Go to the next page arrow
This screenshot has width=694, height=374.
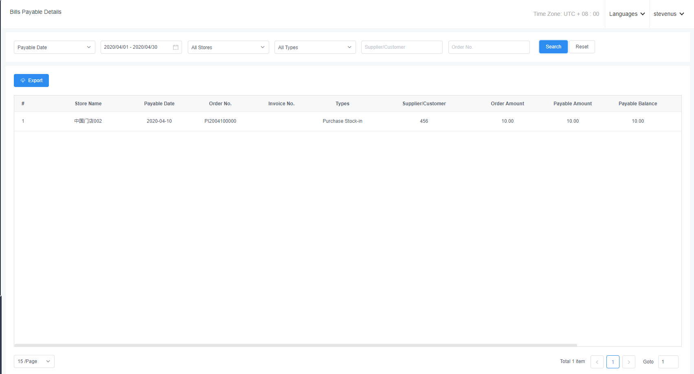[628, 362]
